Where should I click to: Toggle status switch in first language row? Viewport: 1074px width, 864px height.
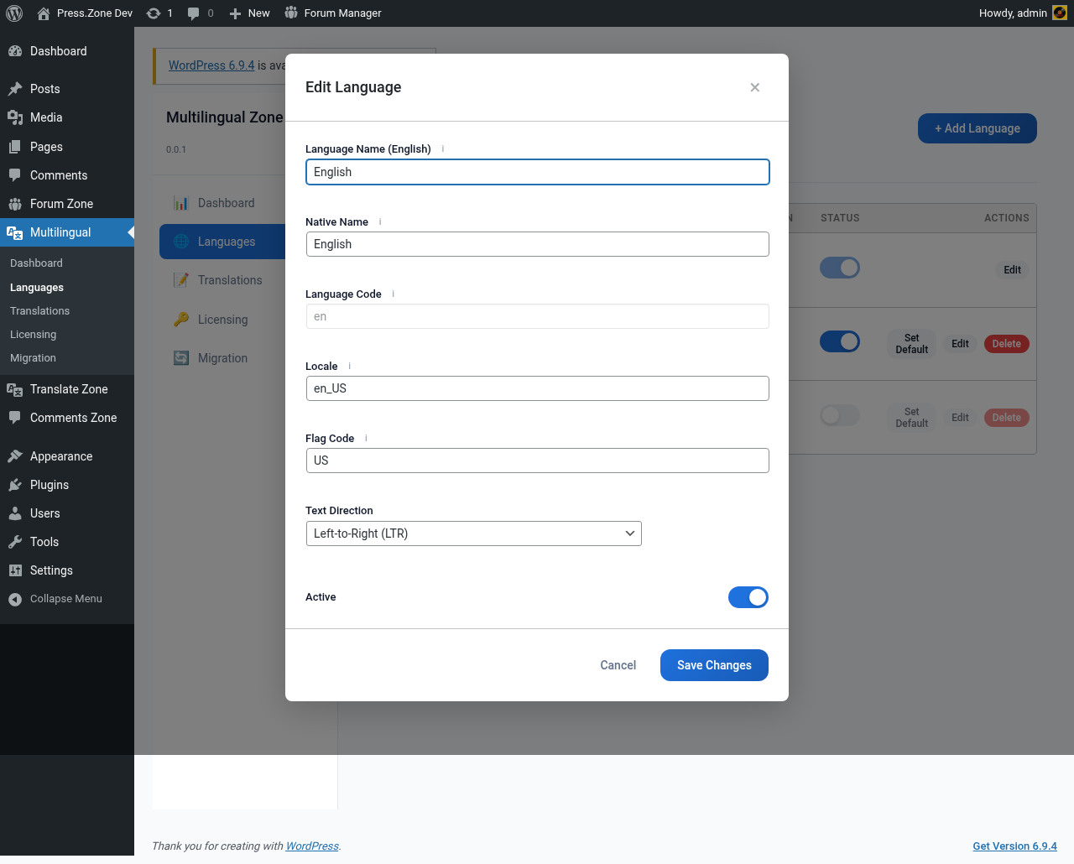pos(840,268)
